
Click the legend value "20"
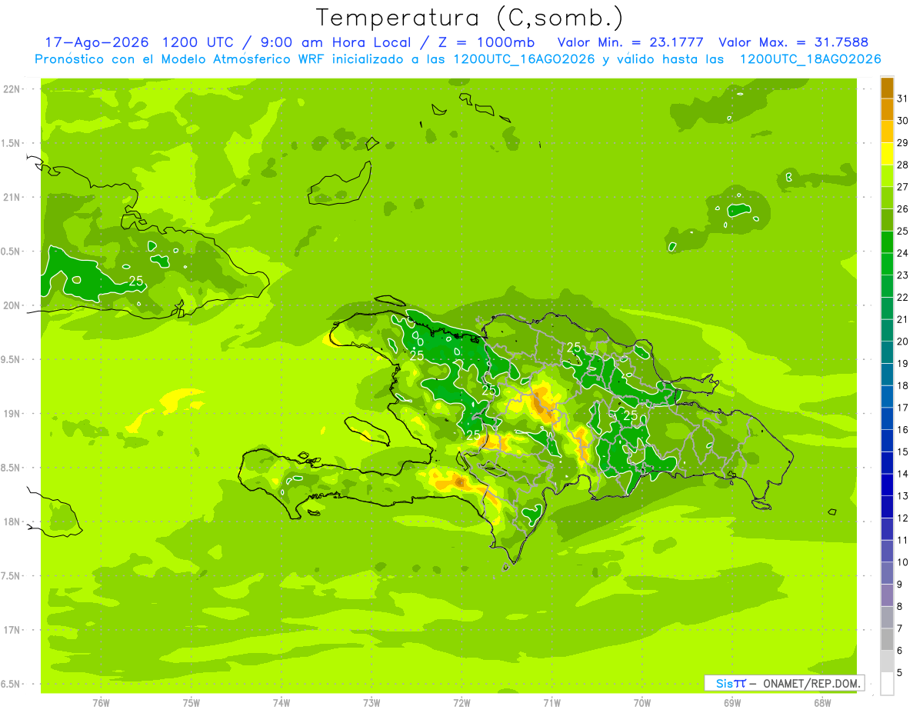pos(903,342)
